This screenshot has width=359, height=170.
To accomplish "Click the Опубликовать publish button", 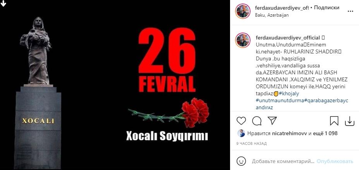I will coord(335,161).
